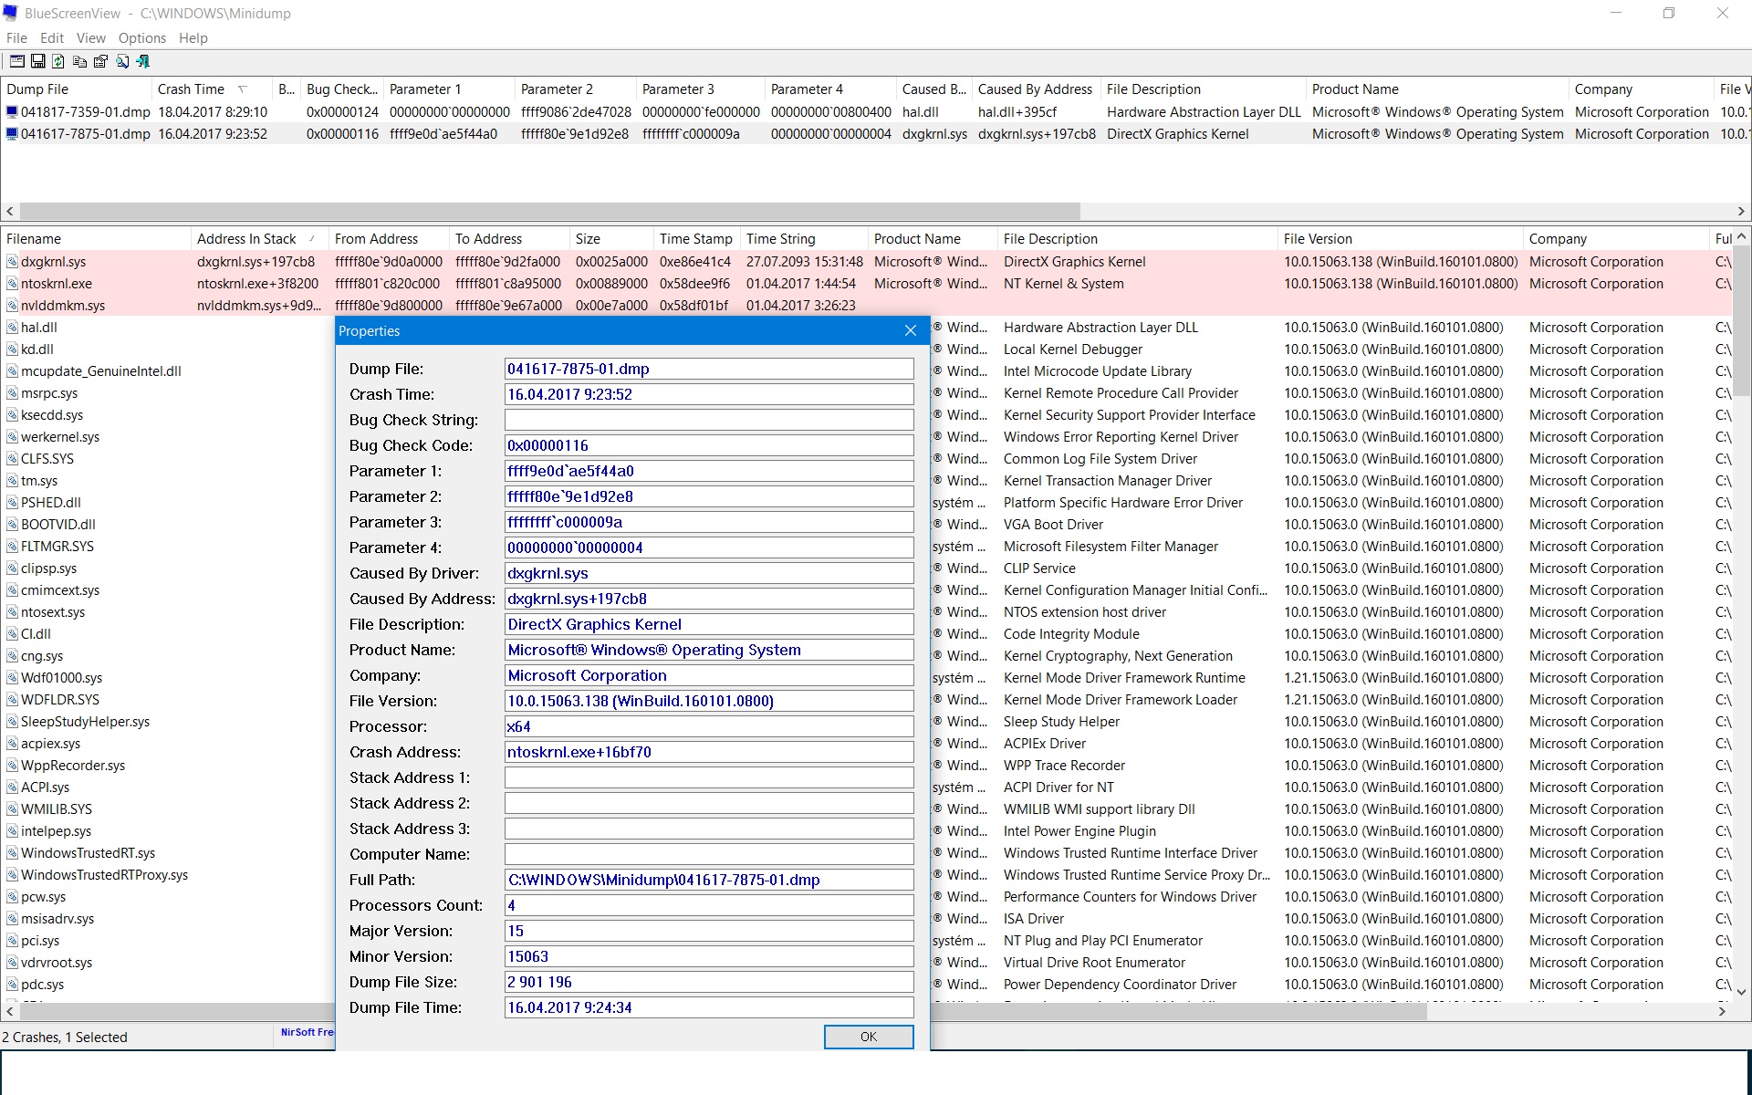Sort lower pane by Filename header
Image resolution: width=1752 pixels, height=1095 pixels.
tap(34, 239)
